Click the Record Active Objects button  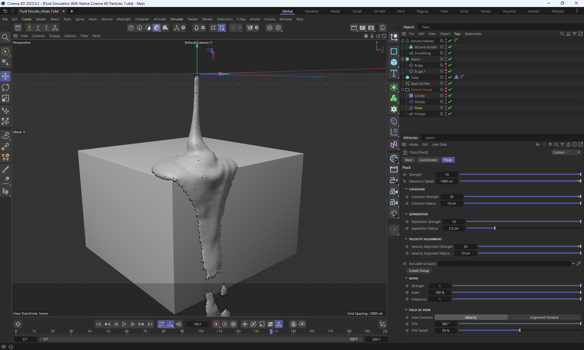[x=216, y=324]
